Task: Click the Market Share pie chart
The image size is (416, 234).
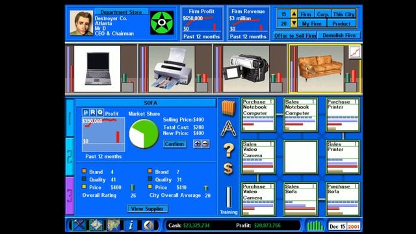Action: pos(144,134)
